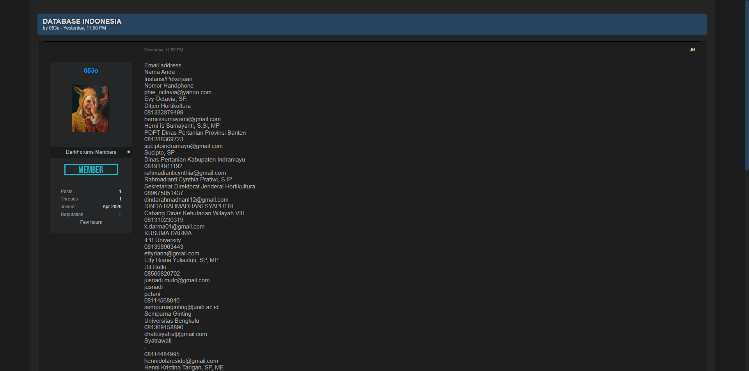Click the Reputation label in the user panel

click(72, 215)
